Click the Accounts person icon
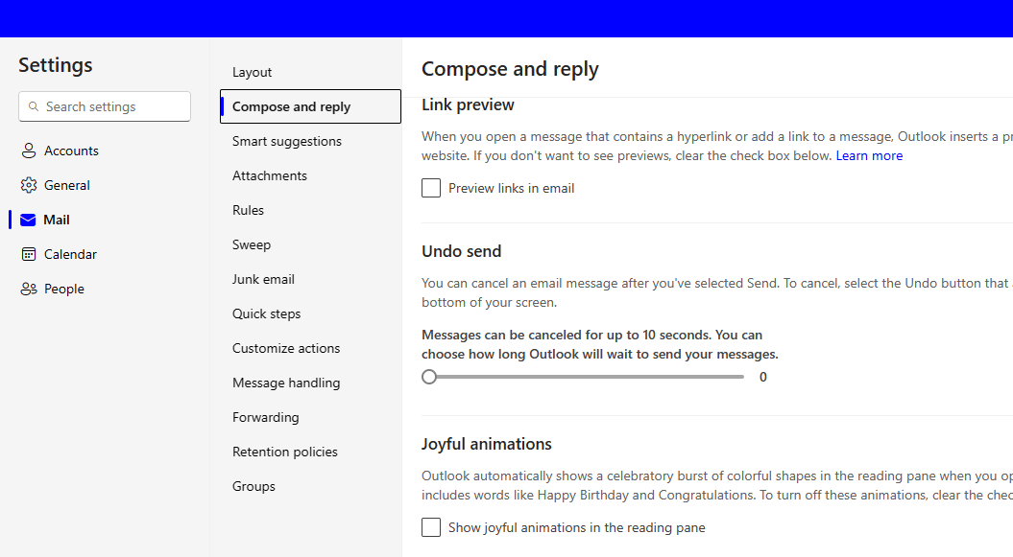The width and height of the screenshot is (1013, 557). click(29, 151)
